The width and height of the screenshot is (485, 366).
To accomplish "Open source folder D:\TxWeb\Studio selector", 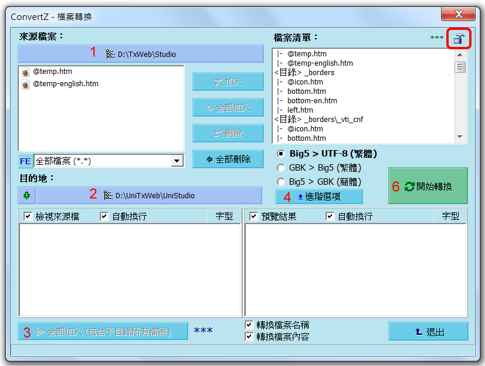I will coord(141,54).
